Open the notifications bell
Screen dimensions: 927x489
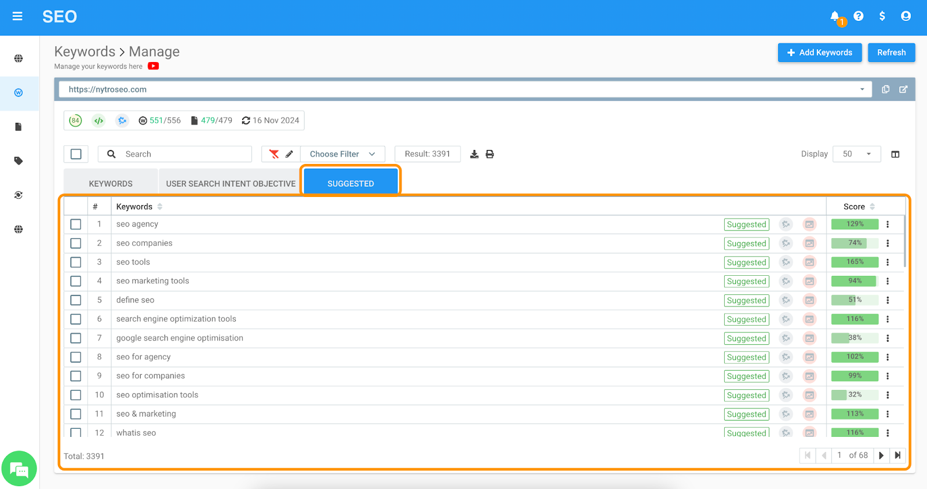(835, 16)
